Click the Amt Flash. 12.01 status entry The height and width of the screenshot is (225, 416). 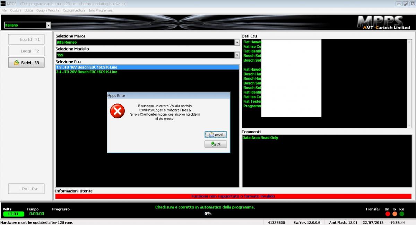tap(343, 223)
